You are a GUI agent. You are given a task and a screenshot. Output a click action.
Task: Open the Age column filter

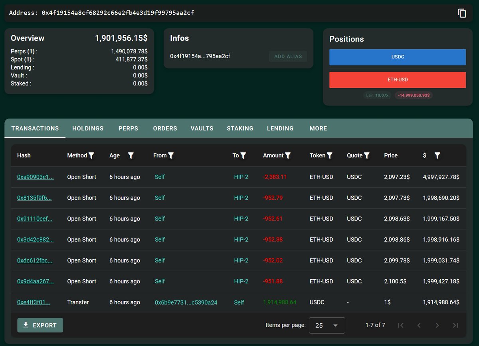point(131,155)
